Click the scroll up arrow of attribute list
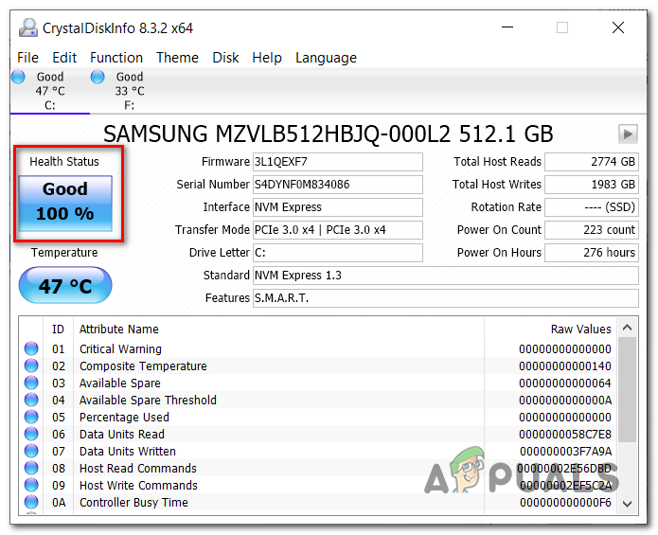This screenshot has height=535, width=658. [628, 328]
